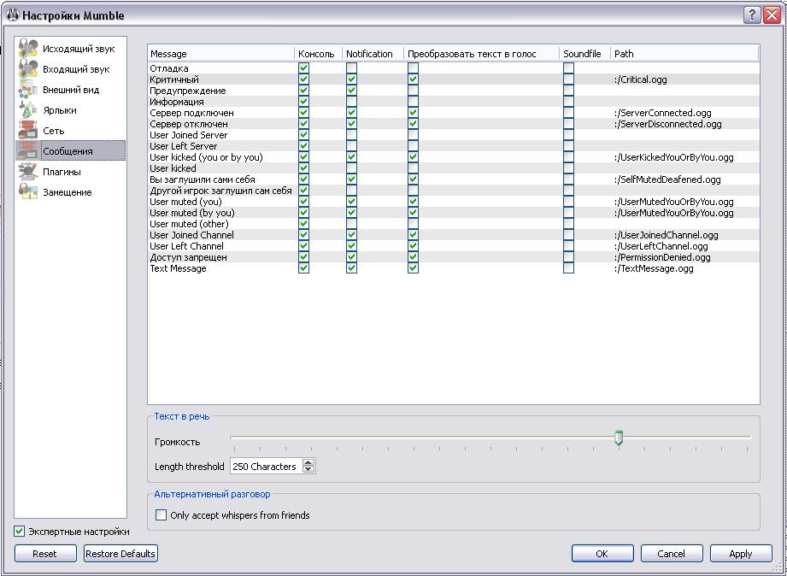This screenshot has height=576, width=787.
Task: Click the help question mark button
Action: point(752,15)
